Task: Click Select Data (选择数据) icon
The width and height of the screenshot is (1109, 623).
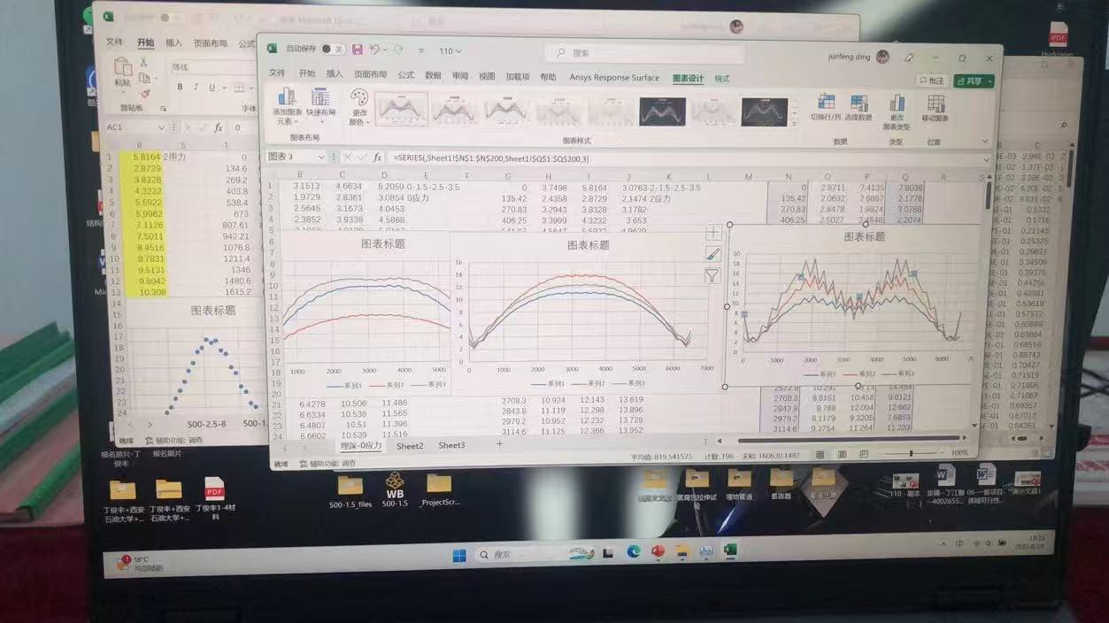Action: coord(859,103)
